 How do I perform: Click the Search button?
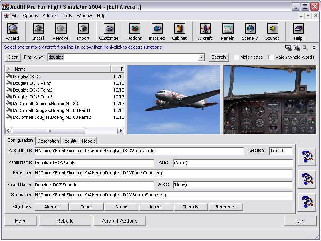(219, 57)
